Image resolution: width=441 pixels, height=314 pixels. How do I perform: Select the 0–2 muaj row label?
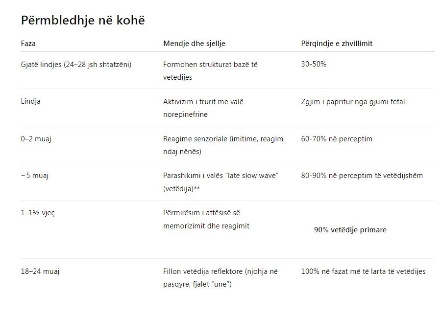[x=36, y=139]
